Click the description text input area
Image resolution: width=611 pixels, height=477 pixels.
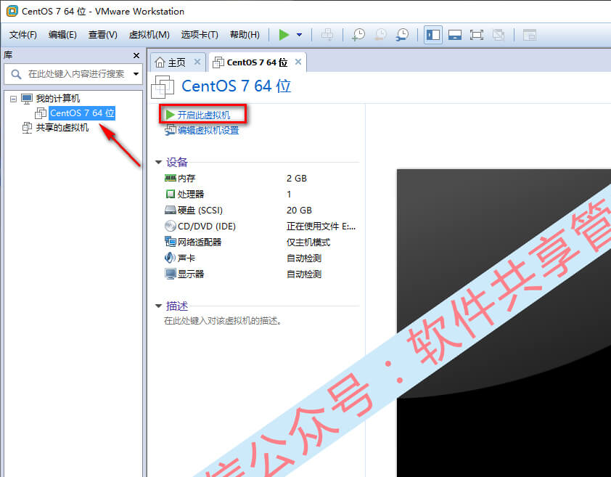[x=223, y=321]
